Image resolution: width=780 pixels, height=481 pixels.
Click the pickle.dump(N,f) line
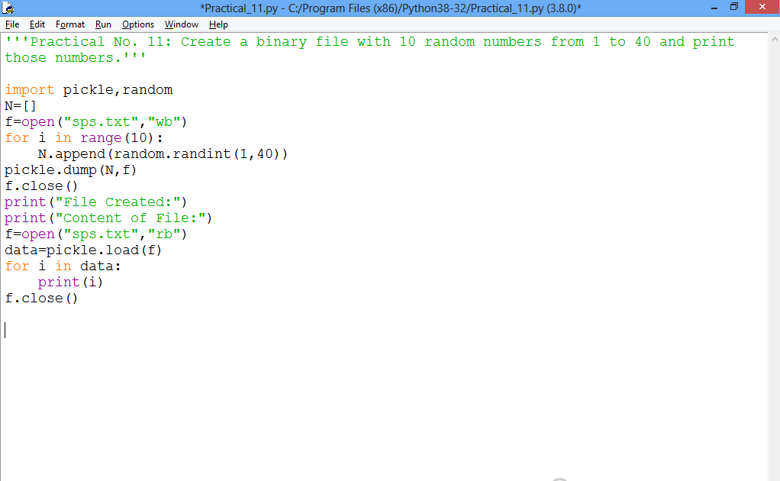[70, 169]
